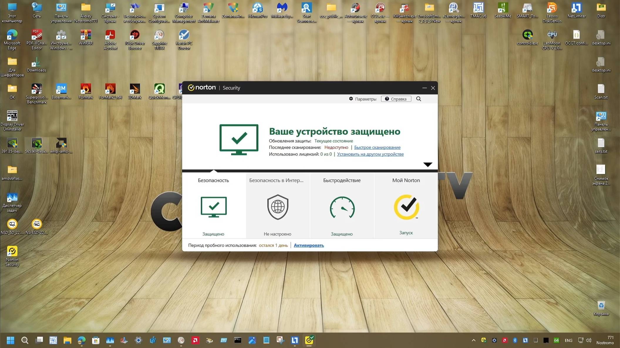The width and height of the screenshot is (620, 348).
Task: Click the yellow My Norton checkmark icon
Action: pos(406,207)
